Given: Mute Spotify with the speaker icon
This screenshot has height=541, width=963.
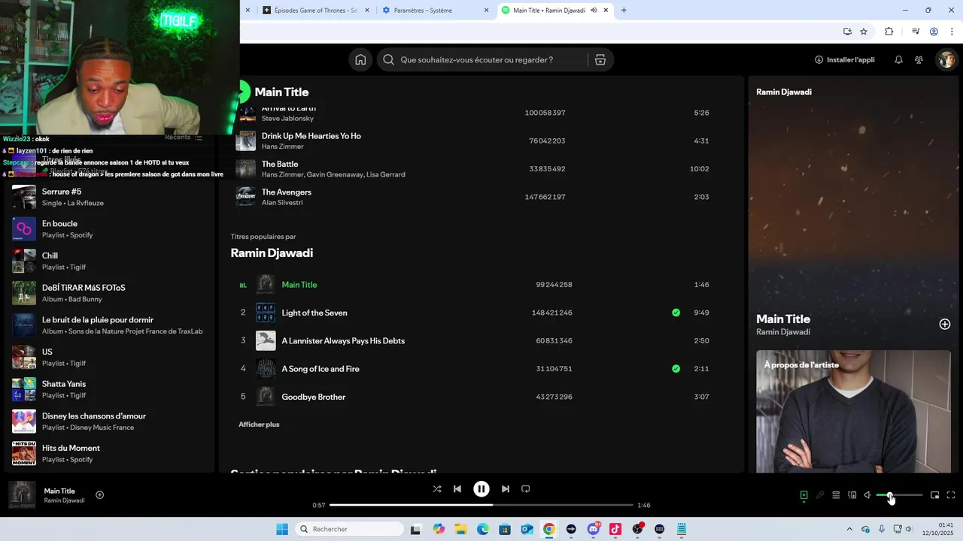Looking at the screenshot, I should click(867, 495).
